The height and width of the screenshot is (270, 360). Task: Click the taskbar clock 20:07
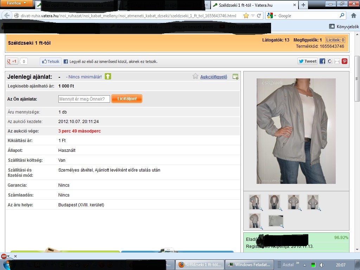[340, 265]
